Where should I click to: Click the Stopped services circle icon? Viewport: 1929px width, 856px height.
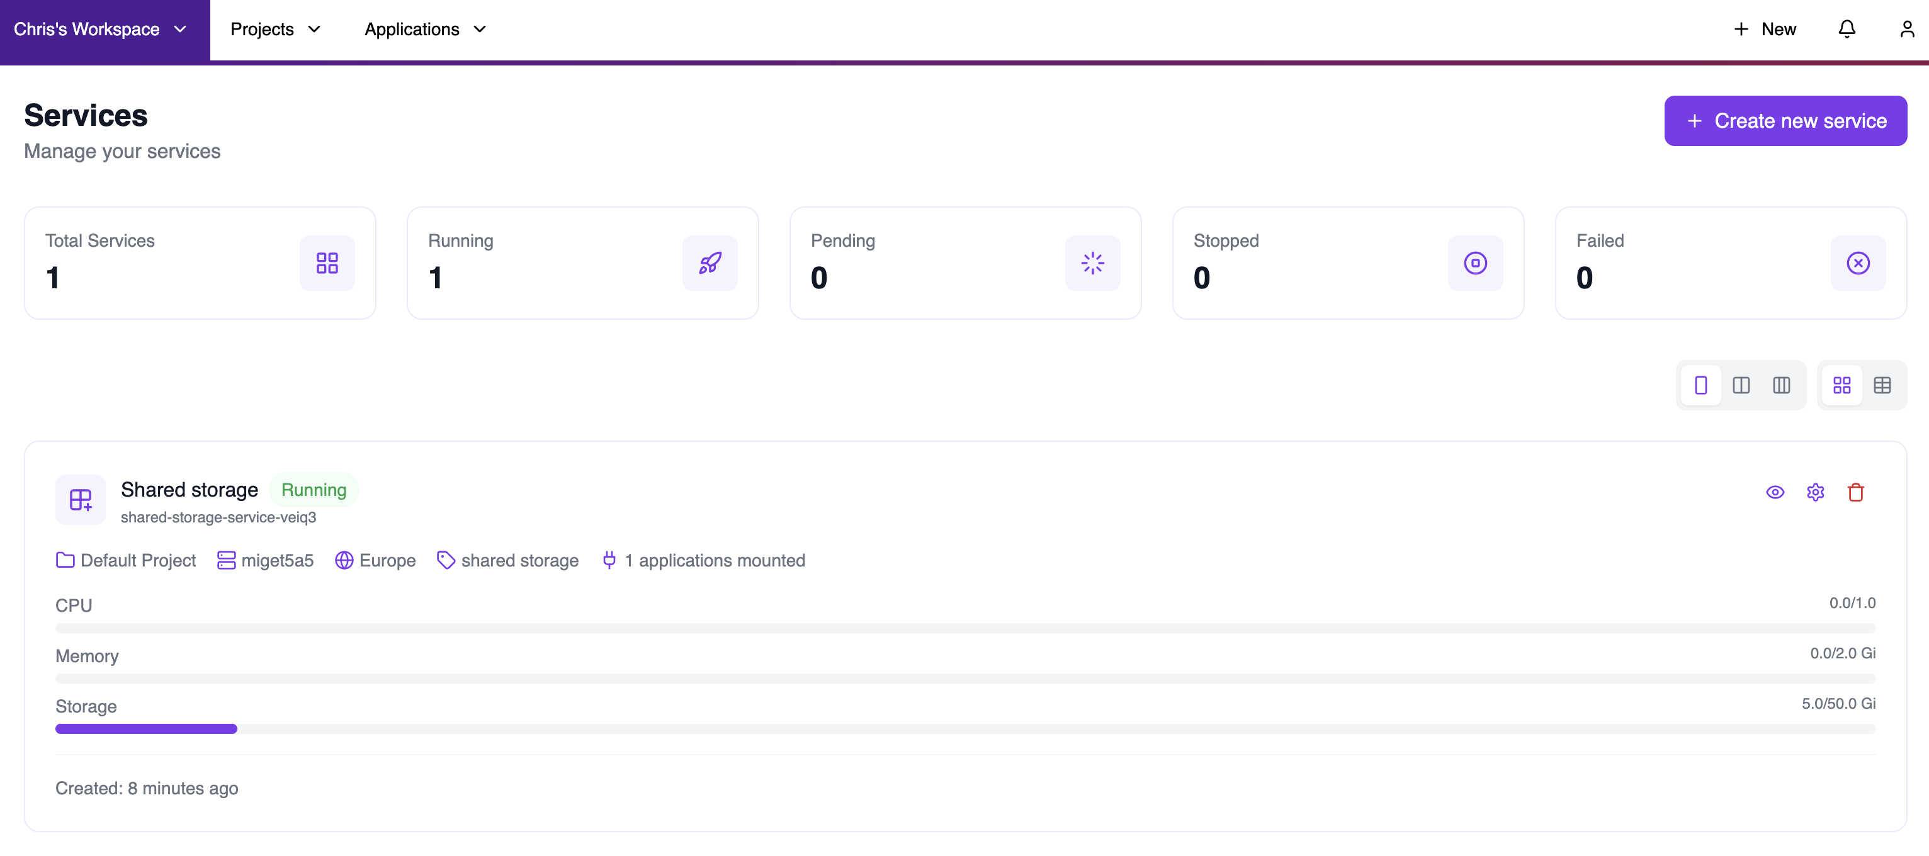tap(1474, 263)
